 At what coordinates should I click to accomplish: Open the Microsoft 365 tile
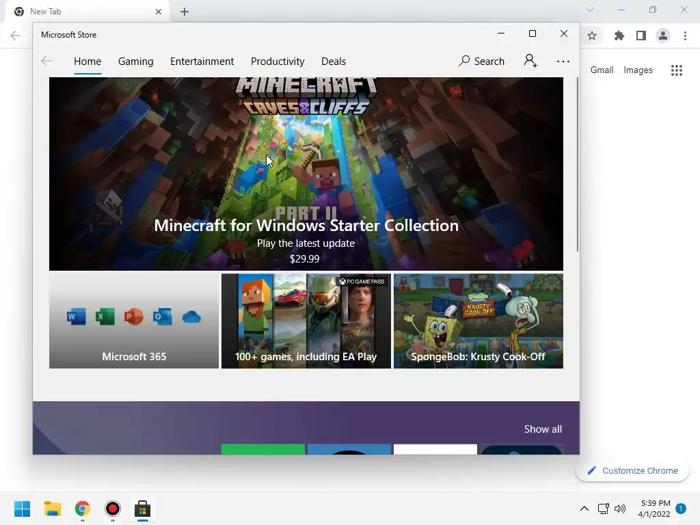click(134, 321)
